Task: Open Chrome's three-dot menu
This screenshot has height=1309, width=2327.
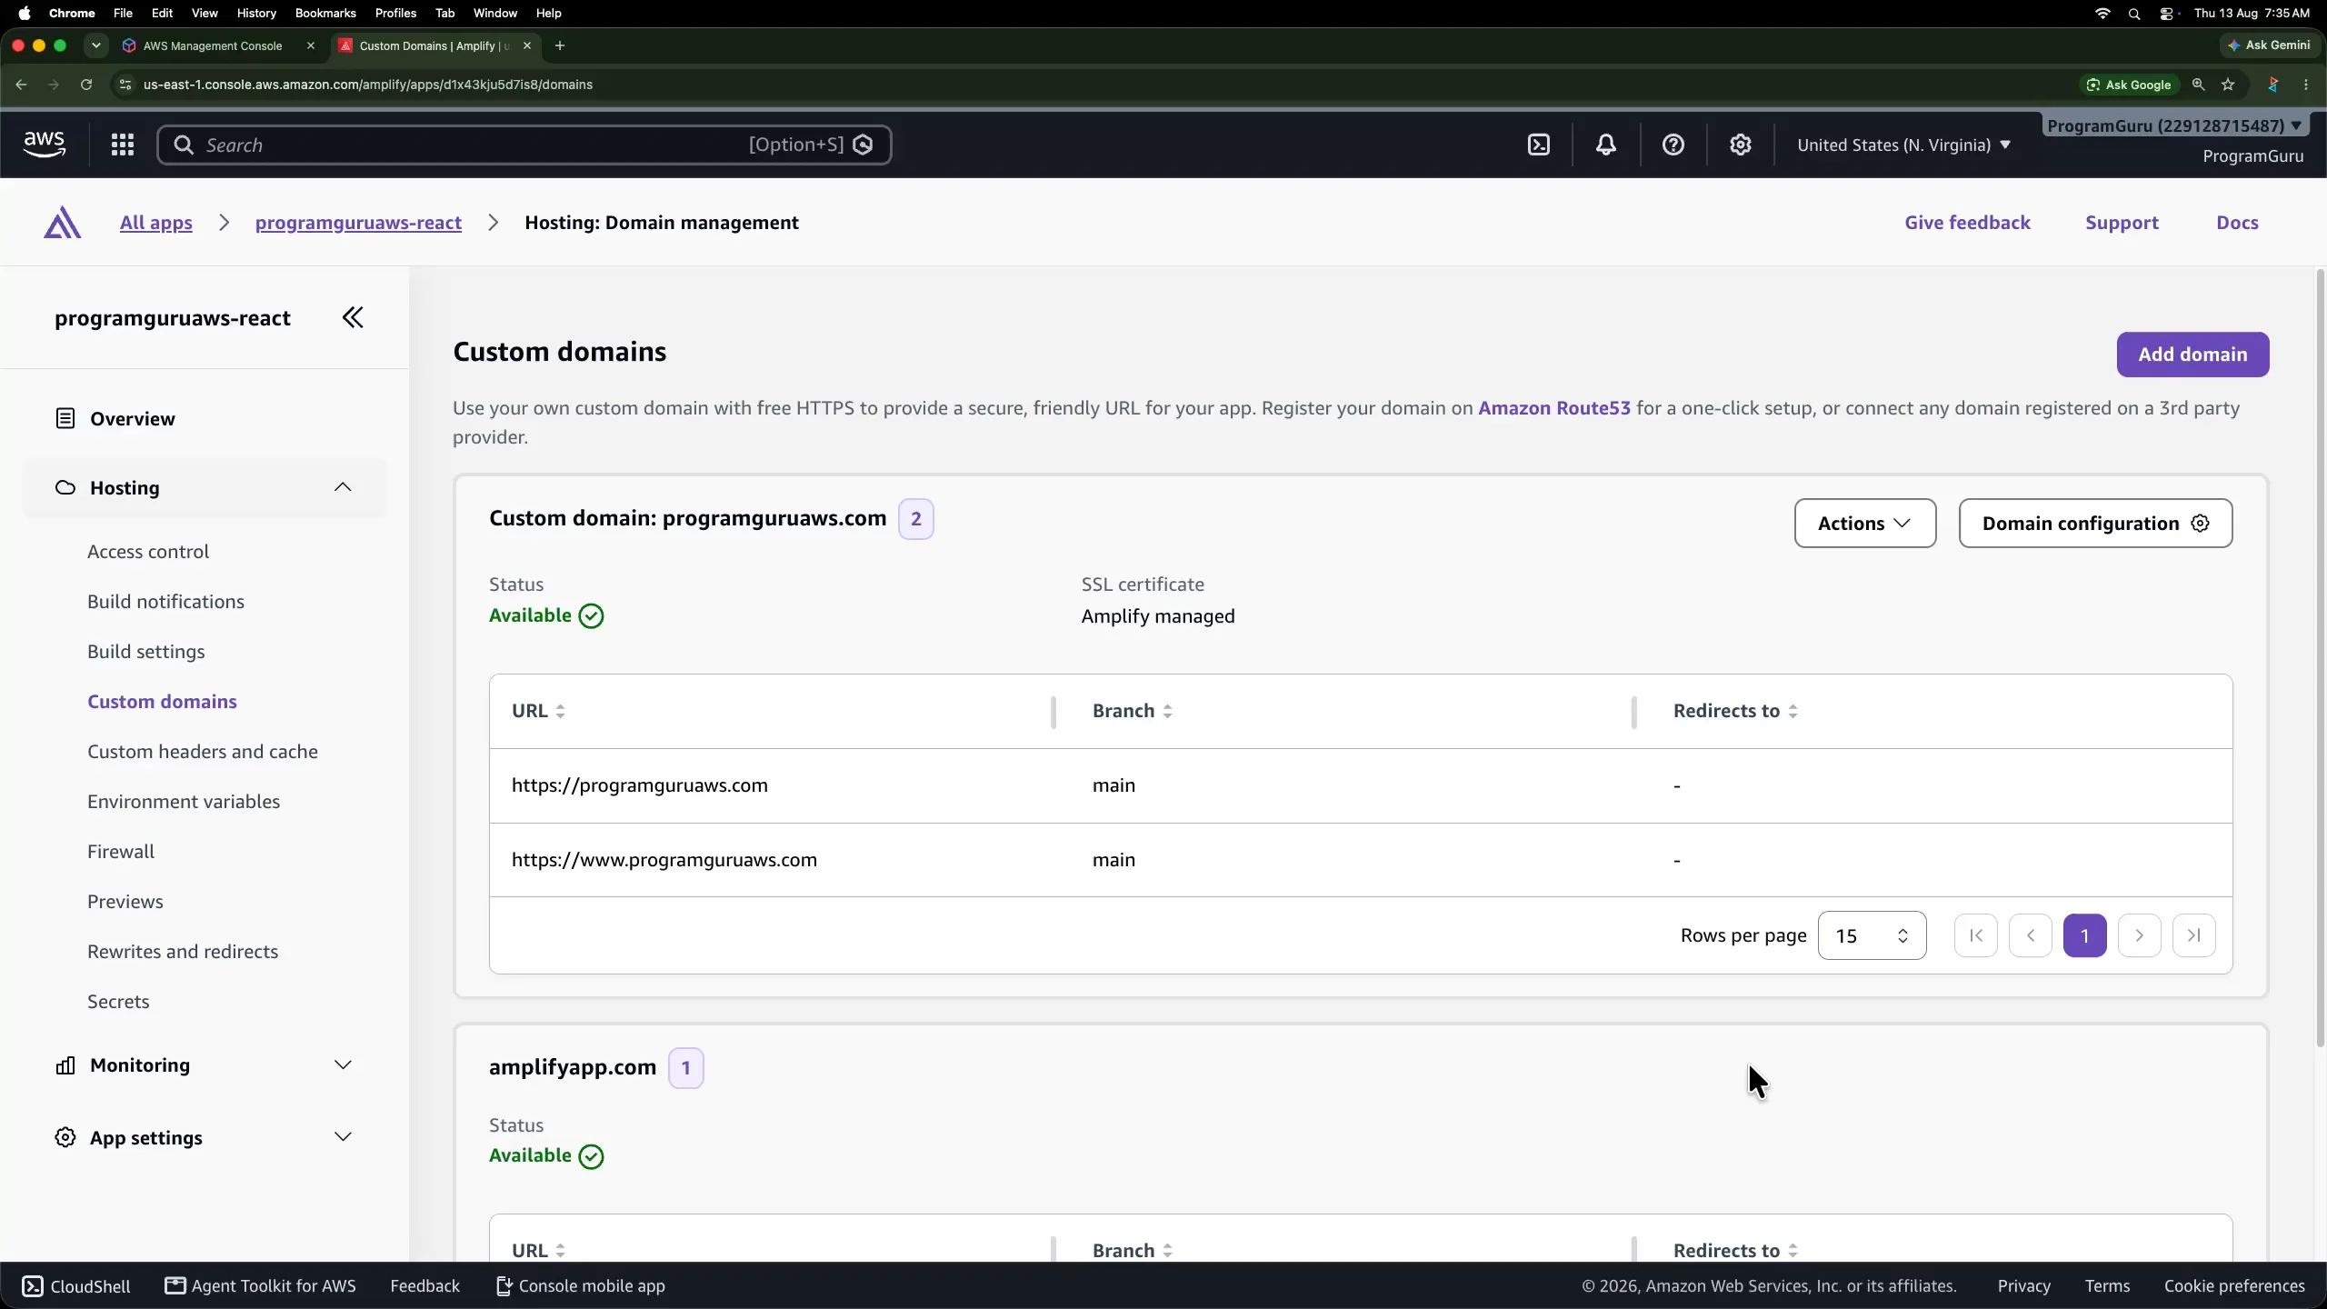Action: tap(2306, 85)
